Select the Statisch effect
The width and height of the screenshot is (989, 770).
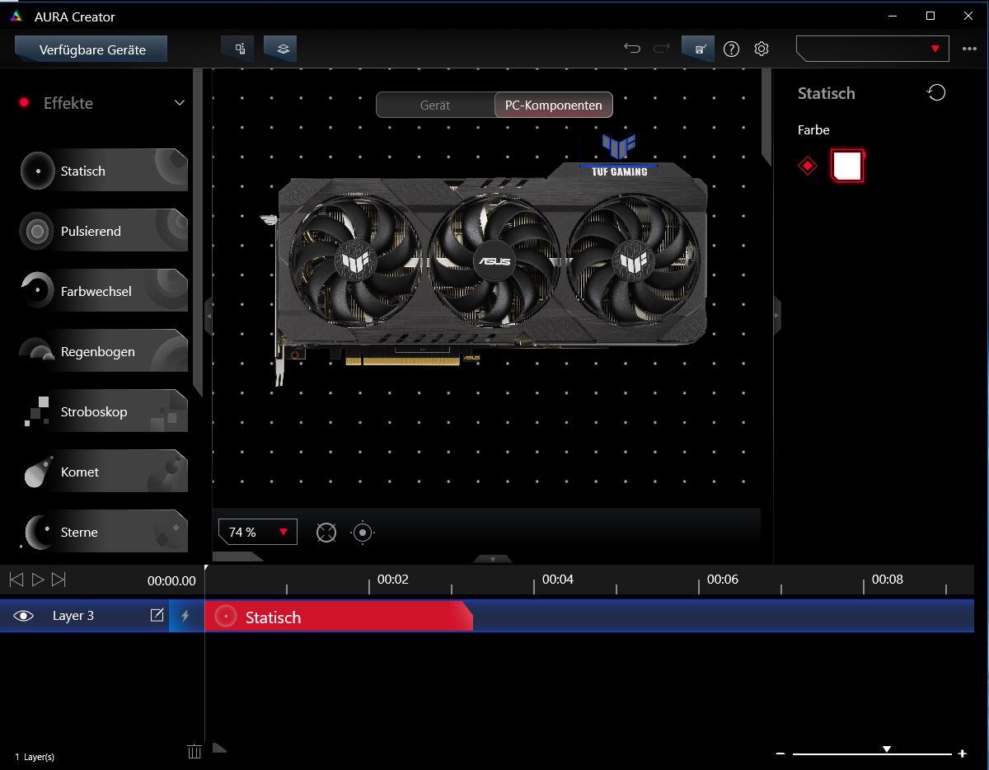pos(104,171)
